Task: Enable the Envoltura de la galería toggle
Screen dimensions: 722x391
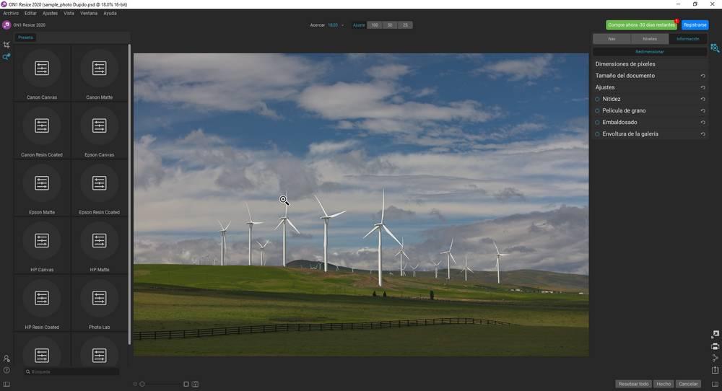Action: (x=597, y=134)
